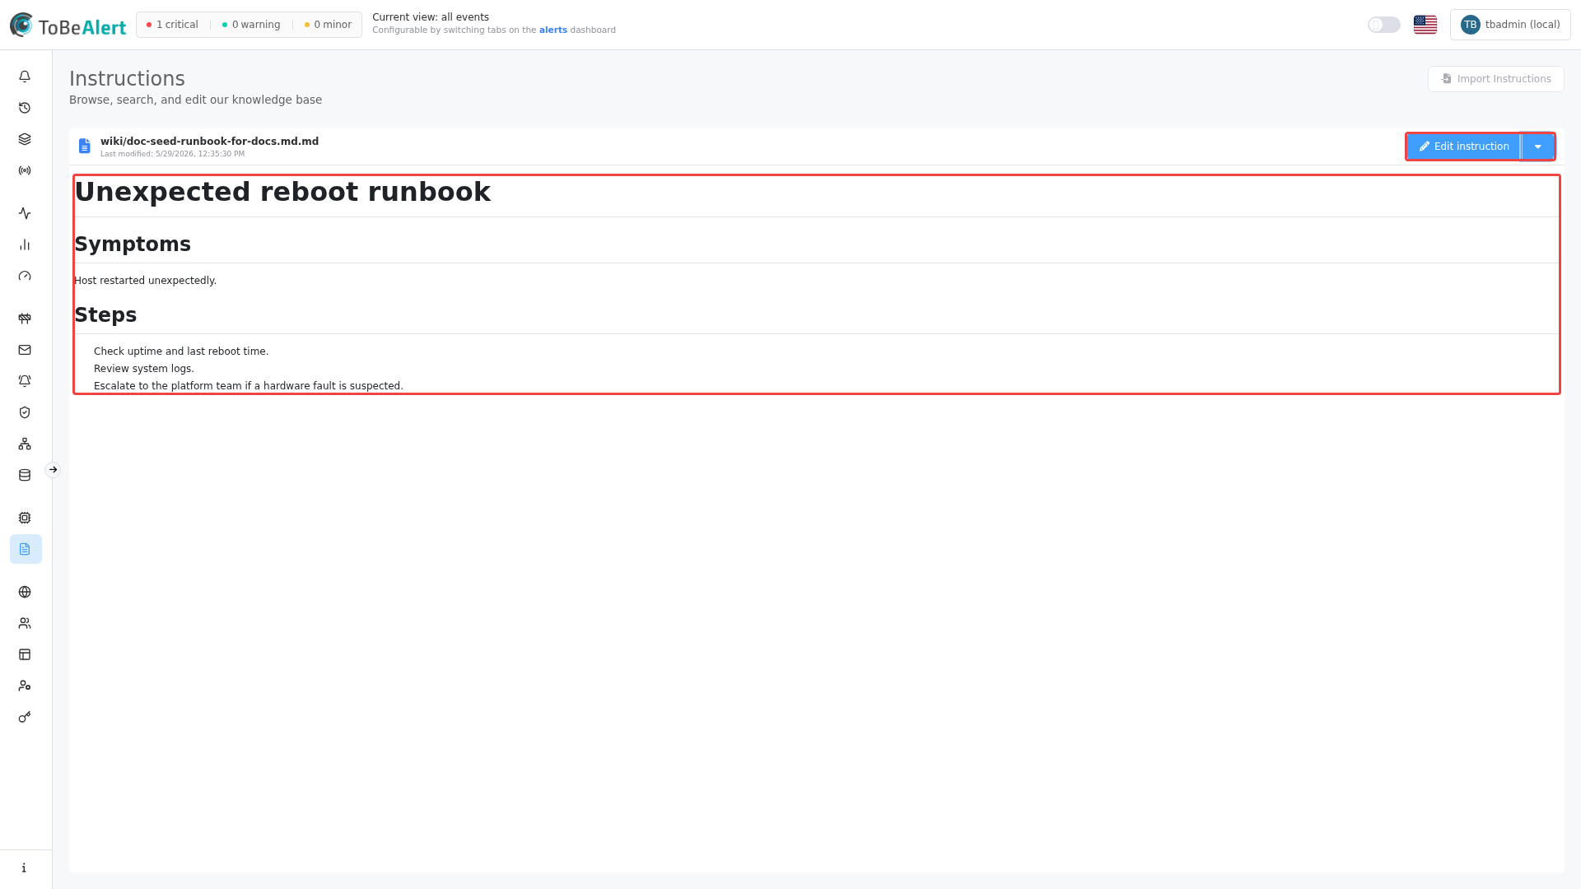
Task: Select wiki/doc-seed-runbook-for-docs.md.md file name
Action: tap(209, 142)
